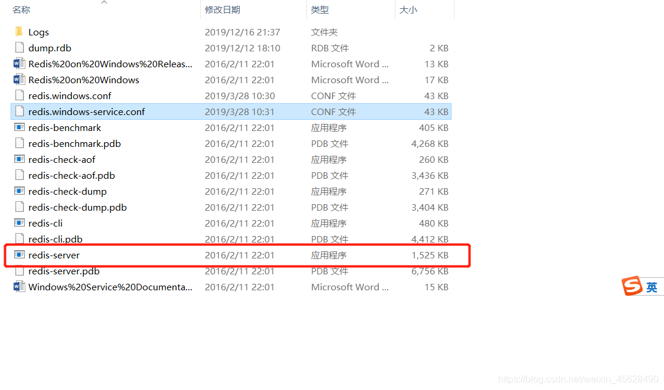The image size is (664, 390).
Task: Click the redis-check-dump.pdb file icon
Action: [19, 207]
